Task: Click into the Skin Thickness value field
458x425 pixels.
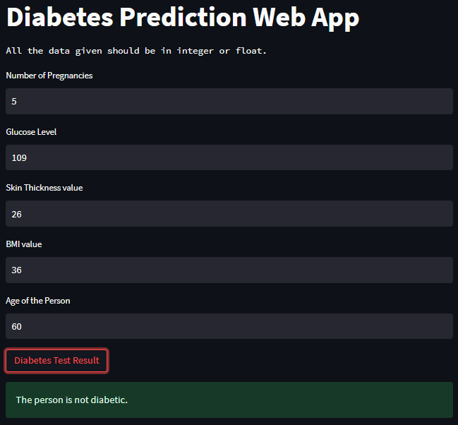Action: (x=229, y=214)
